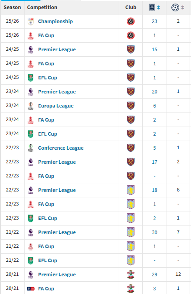The image size is (191, 294).
Task: Open Conference League competition link
Action: [61, 148]
